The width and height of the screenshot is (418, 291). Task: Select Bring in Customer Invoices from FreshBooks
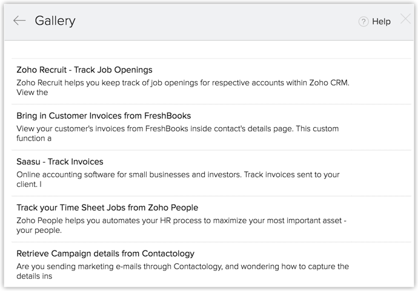pyautogui.click(x=104, y=116)
